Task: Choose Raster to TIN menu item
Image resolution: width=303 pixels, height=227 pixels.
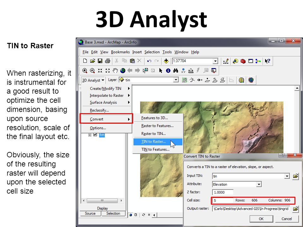Action: pos(158,134)
